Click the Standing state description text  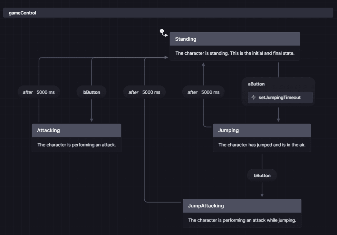coord(234,53)
